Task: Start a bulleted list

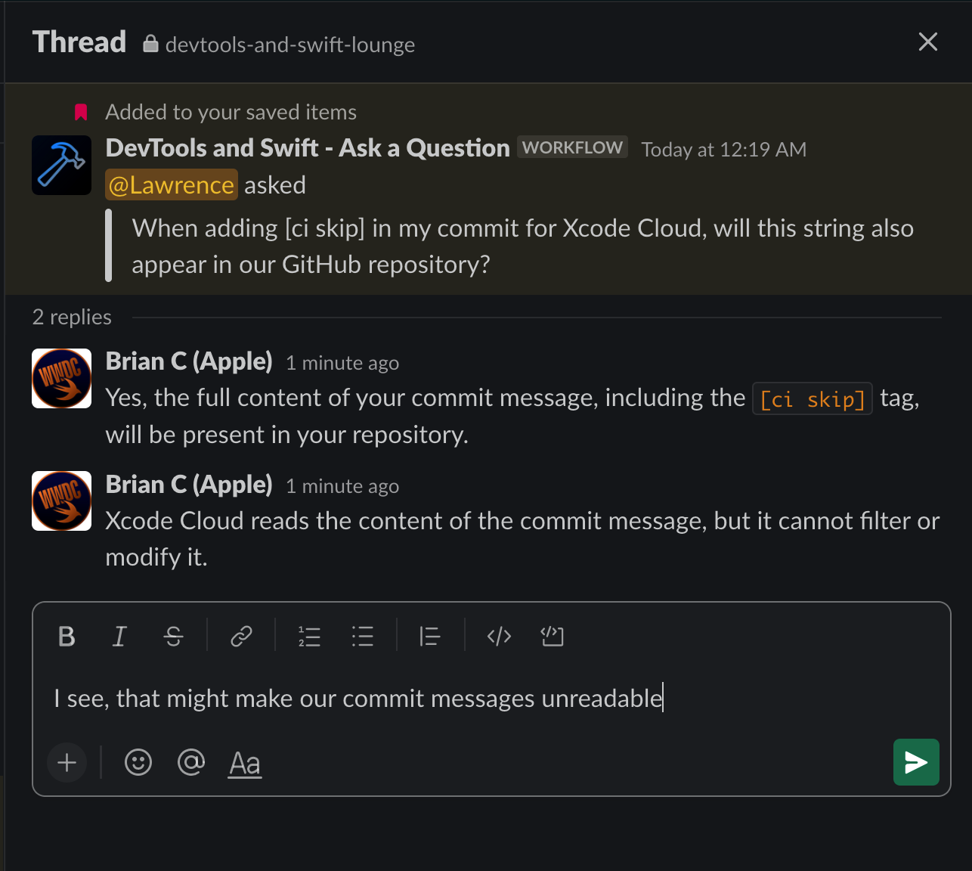Action: click(x=363, y=637)
